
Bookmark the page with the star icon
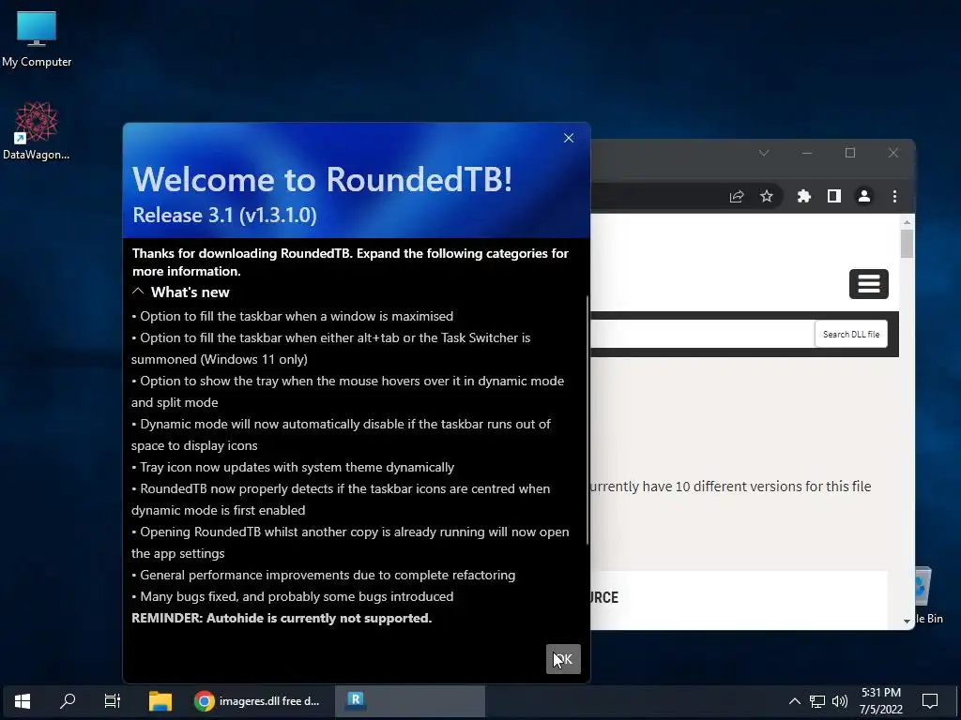click(767, 196)
